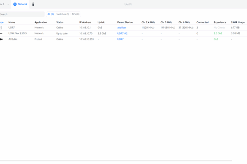Viewport: 247px width, 164px height.
Task: Select the AI Bullet device name
Action: click(13, 39)
